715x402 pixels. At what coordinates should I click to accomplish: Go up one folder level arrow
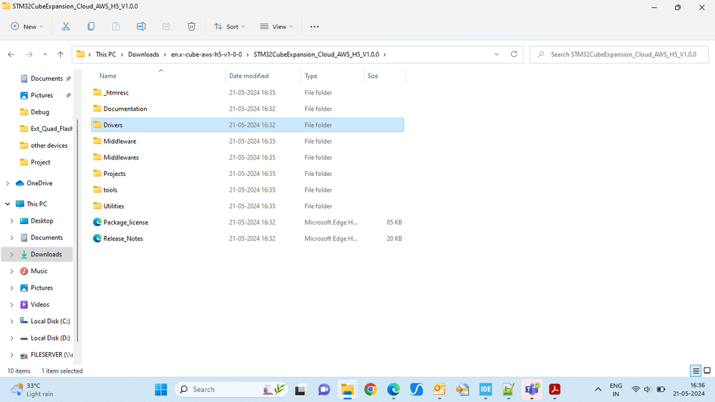[60, 54]
